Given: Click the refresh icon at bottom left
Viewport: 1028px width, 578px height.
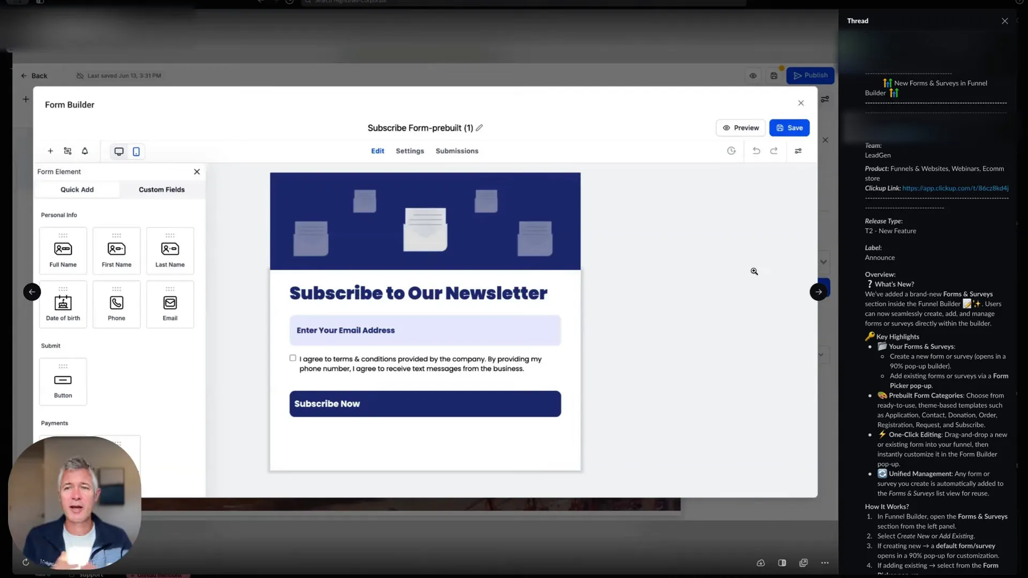Looking at the screenshot, I should 26,562.
